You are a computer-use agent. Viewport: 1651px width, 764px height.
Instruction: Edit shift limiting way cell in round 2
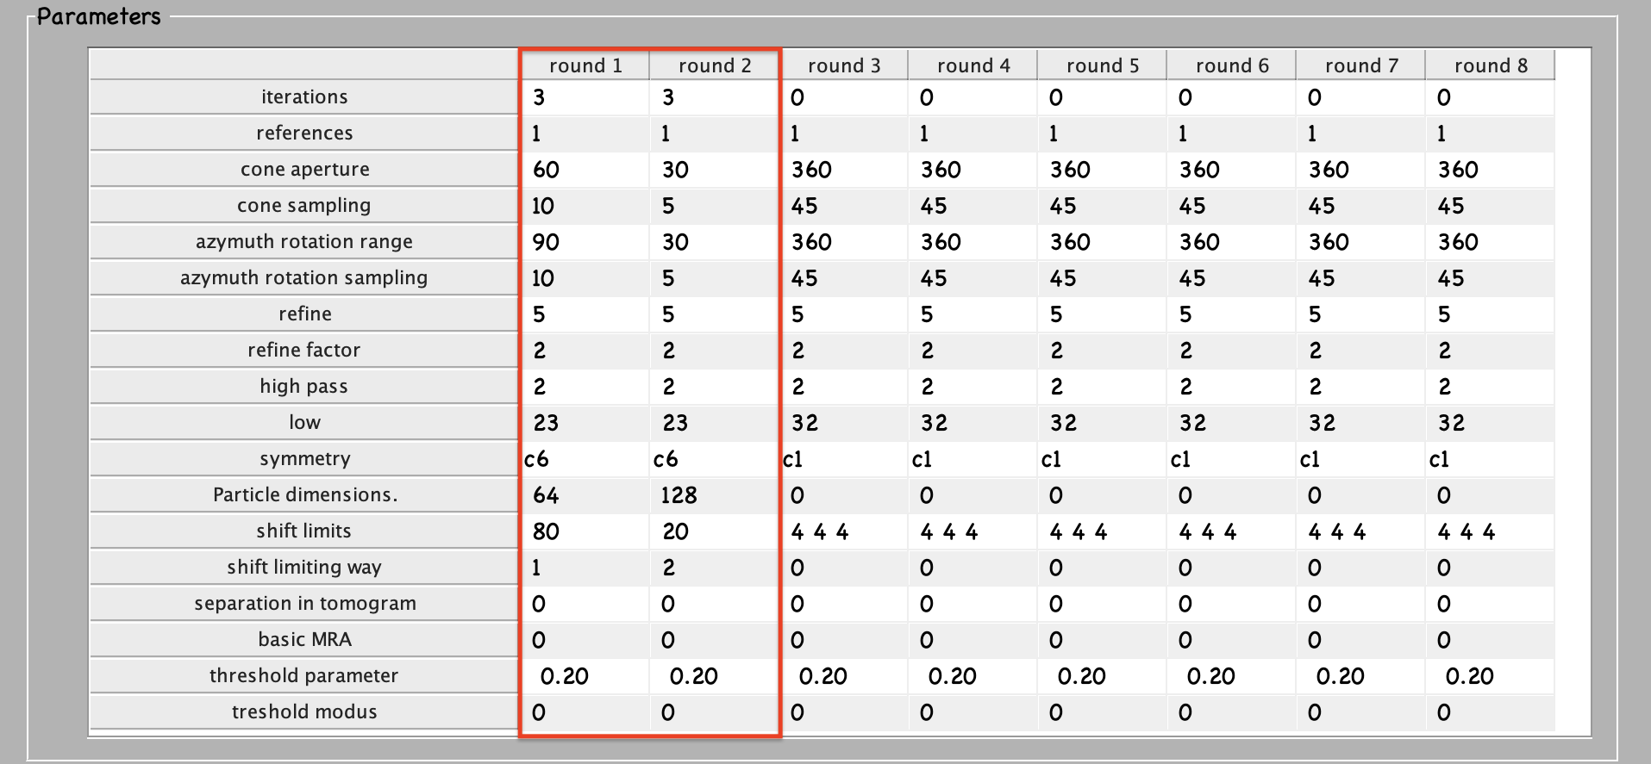(715, 568)
